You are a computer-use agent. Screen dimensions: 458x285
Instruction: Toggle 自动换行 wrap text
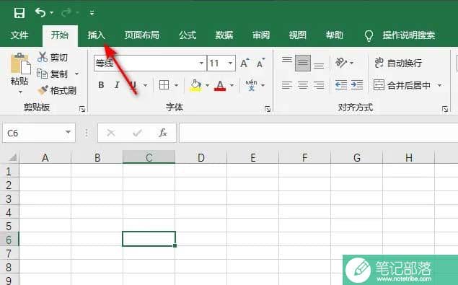[398, 63]
